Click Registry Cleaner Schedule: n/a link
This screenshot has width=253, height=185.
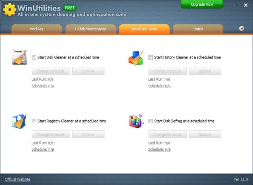pyautogui.click(x=43, y=149)
